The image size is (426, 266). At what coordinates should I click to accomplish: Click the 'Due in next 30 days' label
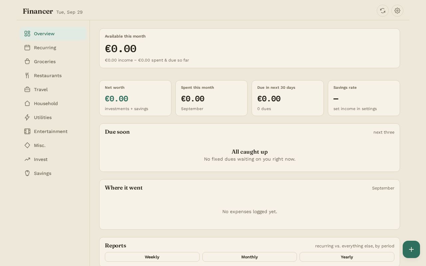(x=276, y=87)
